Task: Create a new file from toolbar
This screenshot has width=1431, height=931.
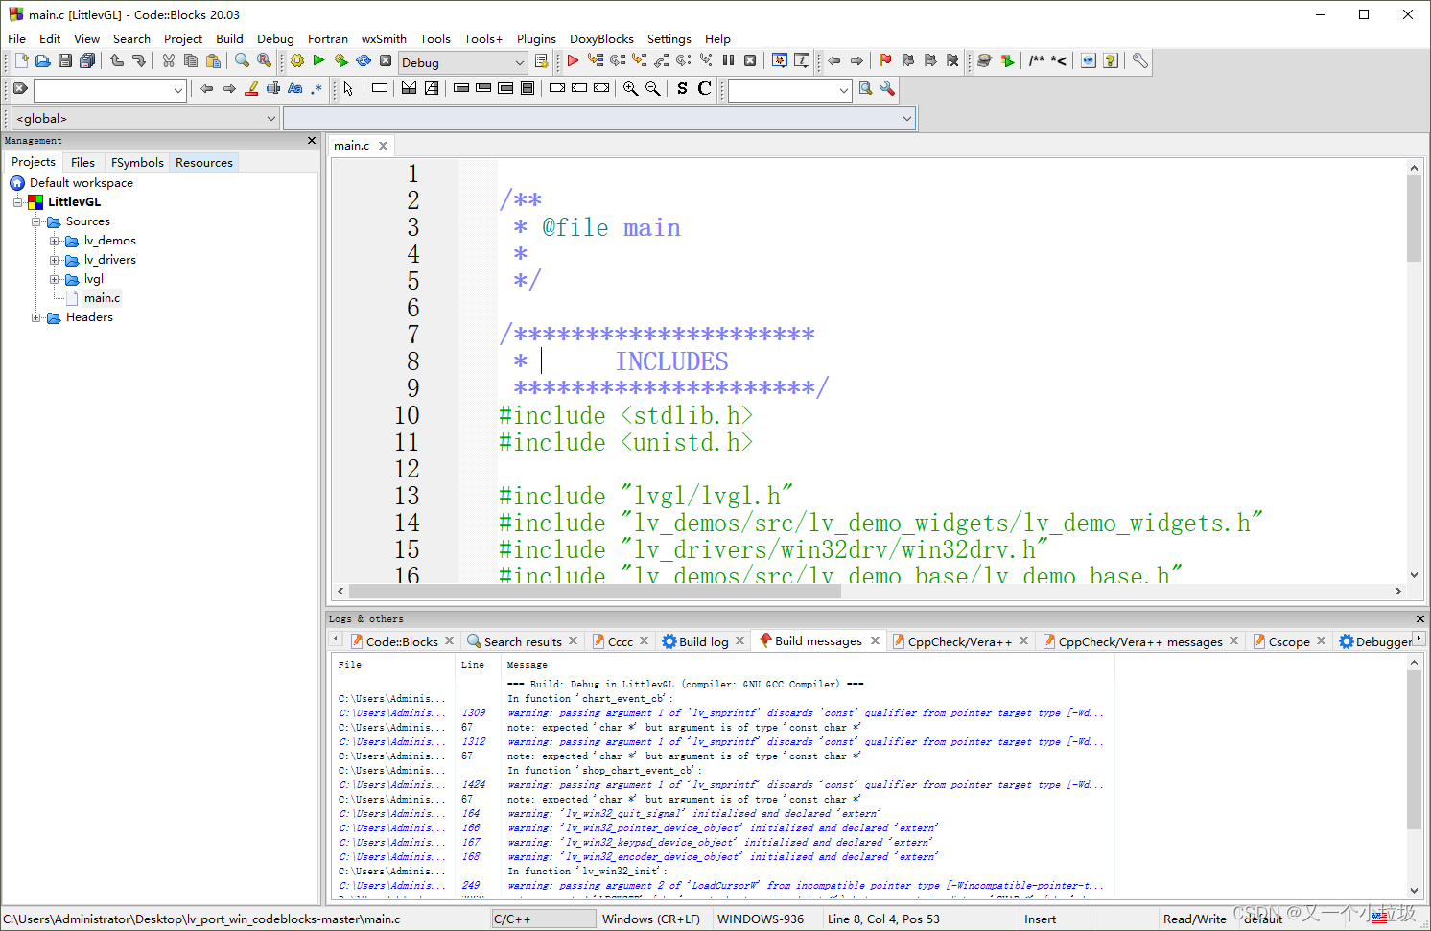Action: (21, 61)
